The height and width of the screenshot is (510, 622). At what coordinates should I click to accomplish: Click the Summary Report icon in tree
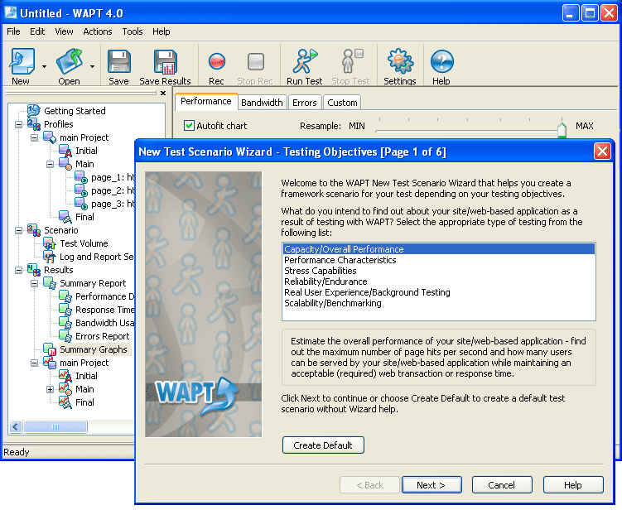point(49,283)
